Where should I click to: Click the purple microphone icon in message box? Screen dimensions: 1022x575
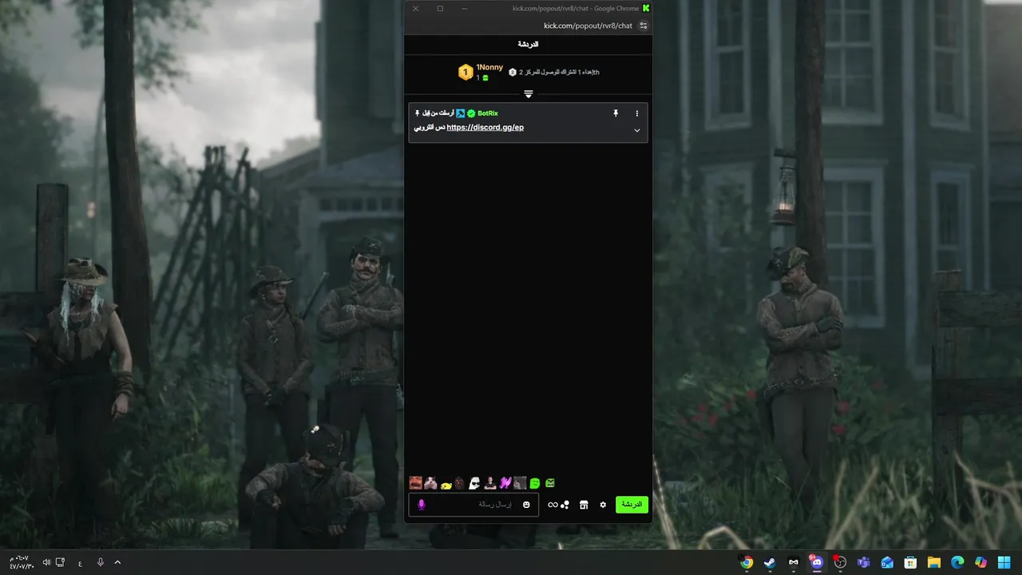(422, 505)
